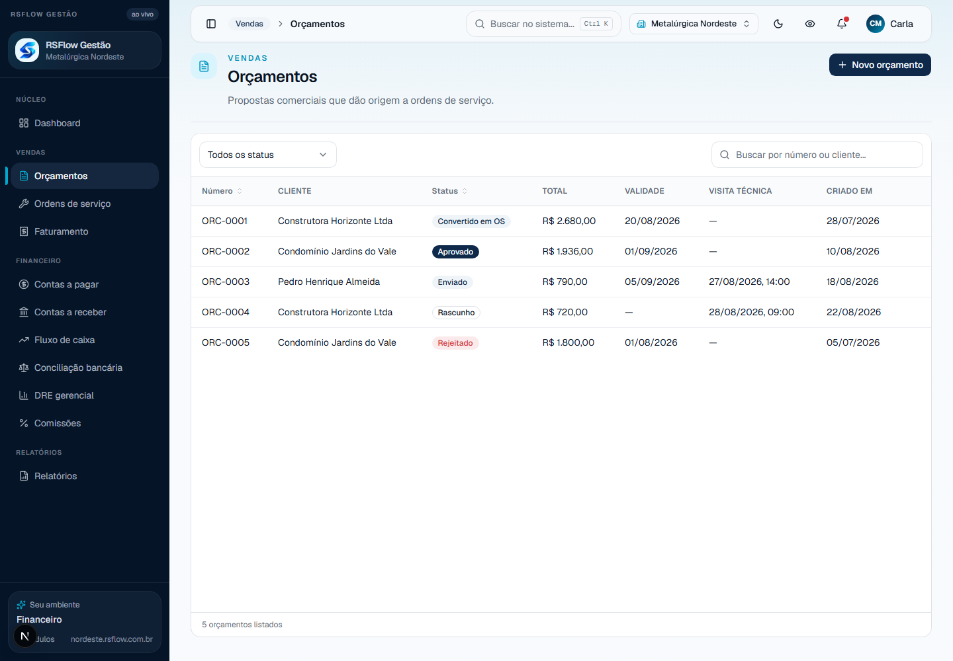Toggle the sidebar panel icon
The image size is (953, 661).
[x=211, y=24]
